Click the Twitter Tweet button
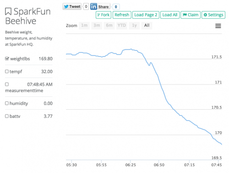The width and height of the screenshot is (229, 173). 72,6
